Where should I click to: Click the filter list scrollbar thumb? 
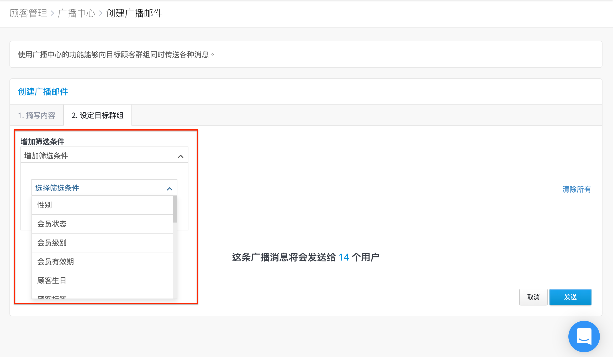pos(175,209)
